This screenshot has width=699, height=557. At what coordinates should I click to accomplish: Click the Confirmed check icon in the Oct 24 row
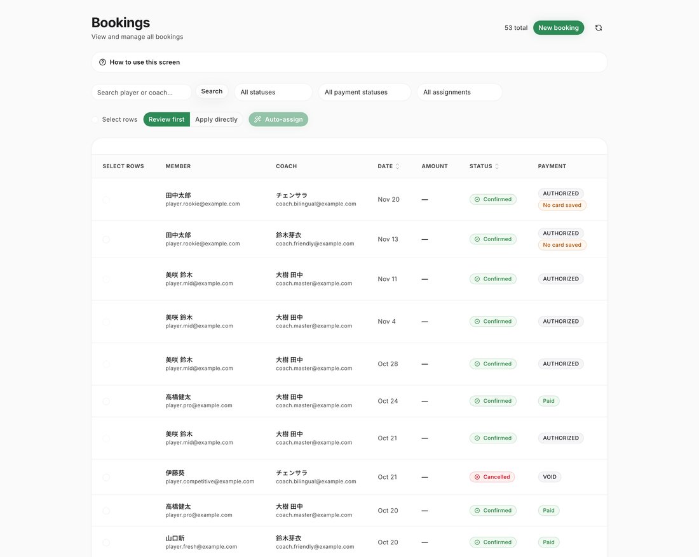point(477,401)
